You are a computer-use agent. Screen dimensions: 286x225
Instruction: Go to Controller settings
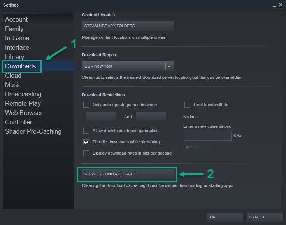pos(19,122)
